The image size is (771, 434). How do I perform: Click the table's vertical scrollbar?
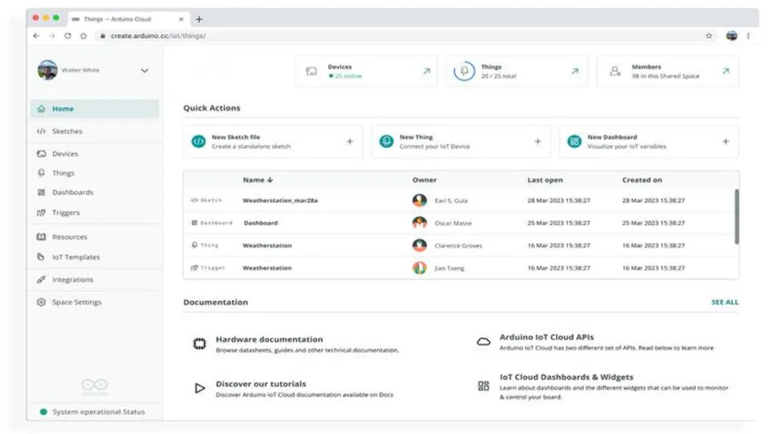[737, 217]
